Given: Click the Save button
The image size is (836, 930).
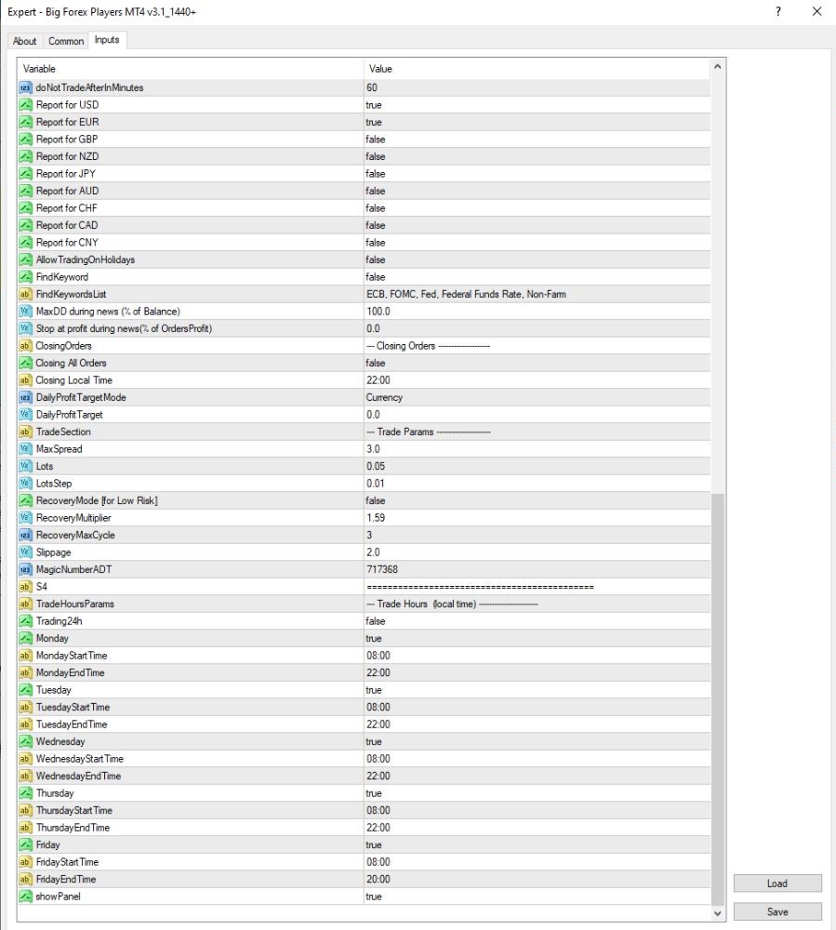Looking at the screenshot, I should pyautogui.click(x=777, y=911).
